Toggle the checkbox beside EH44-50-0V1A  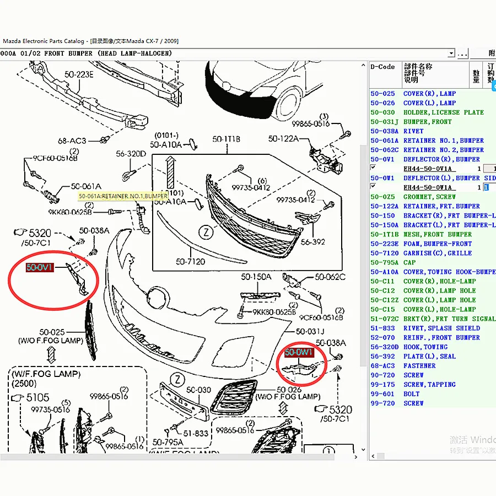pyautogui.click(x=373, y=168)
